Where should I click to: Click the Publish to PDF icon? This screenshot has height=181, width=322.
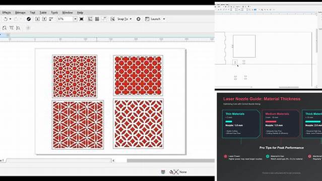pyautogui.click(x=51, y=19)
